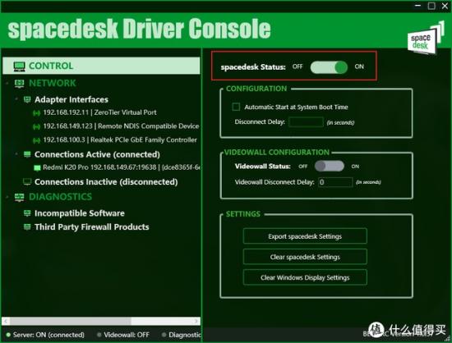Click the NETWORK section icon
This screenshot has width=452, height=343.
point(20,84)
